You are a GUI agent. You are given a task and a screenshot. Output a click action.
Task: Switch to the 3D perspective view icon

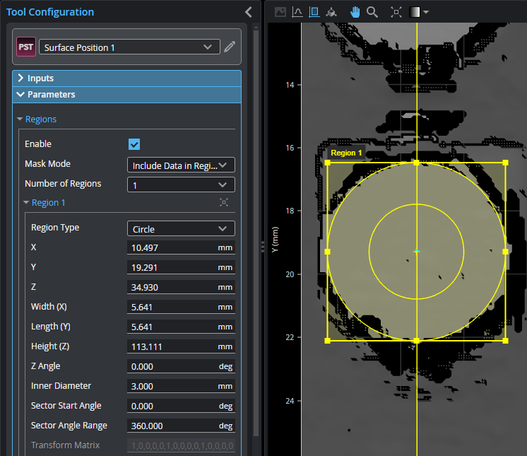[331, 12]
